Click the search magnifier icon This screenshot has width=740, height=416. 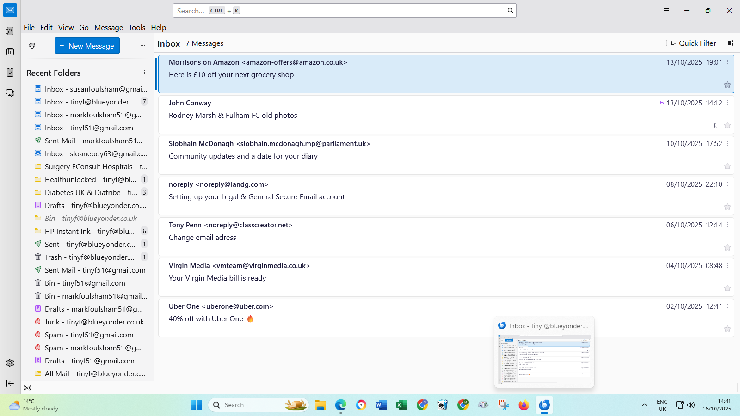510,11
